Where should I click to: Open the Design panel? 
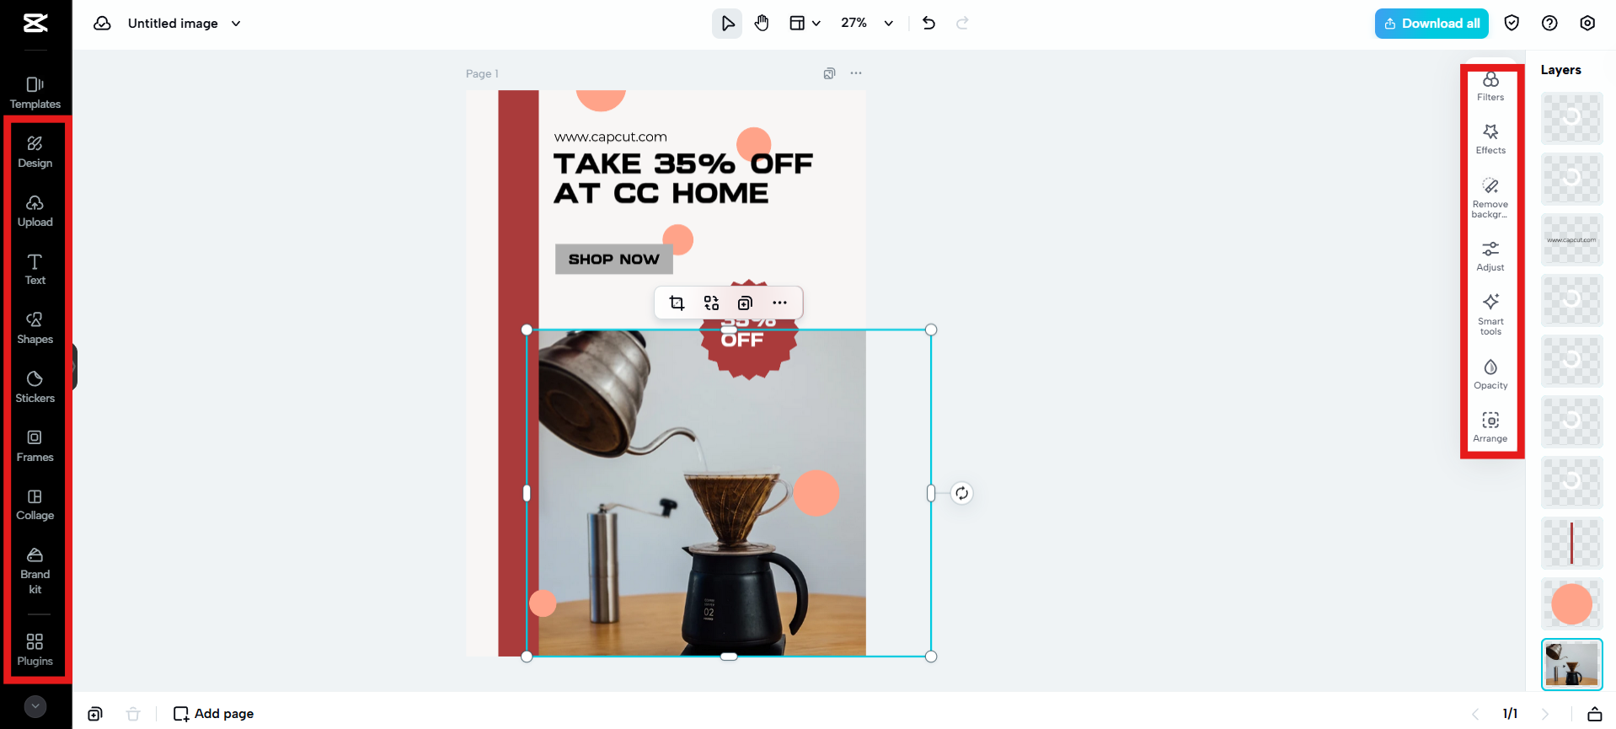[x=35, y=152]
